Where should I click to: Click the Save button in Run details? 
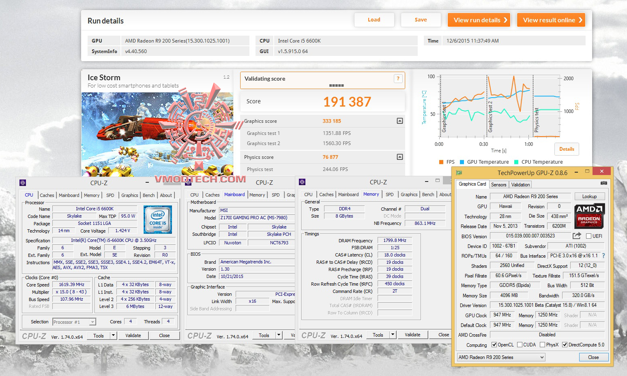tap(421, 20)
